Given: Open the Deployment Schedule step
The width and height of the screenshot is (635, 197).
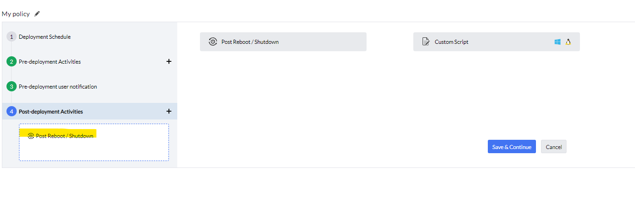Looking at the screenshot, I should point(45,37).
